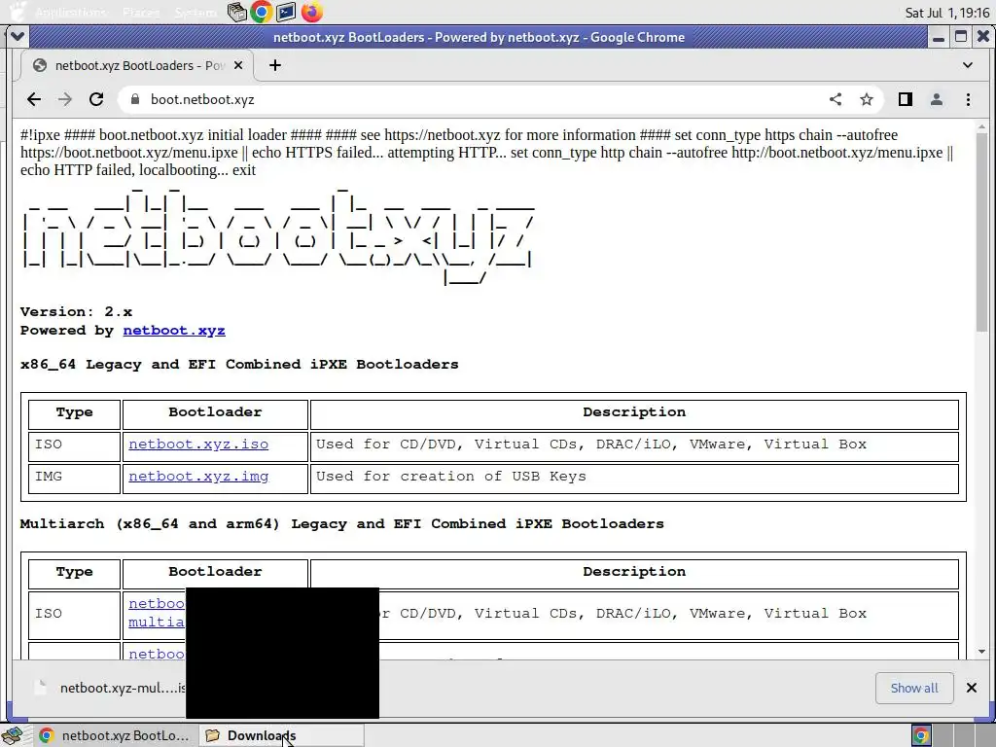The height and width of the screenshot is (747, 996).
Task: Launch Firefox from top panel
Action: click(311, 12)
